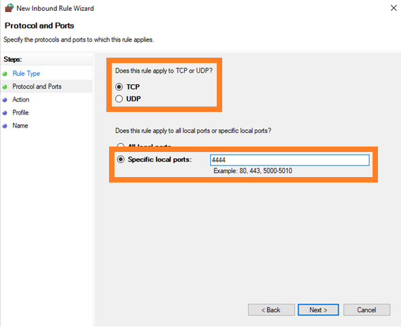
Task: Click the purple bullet beside Profile
Action: point(5,113)
